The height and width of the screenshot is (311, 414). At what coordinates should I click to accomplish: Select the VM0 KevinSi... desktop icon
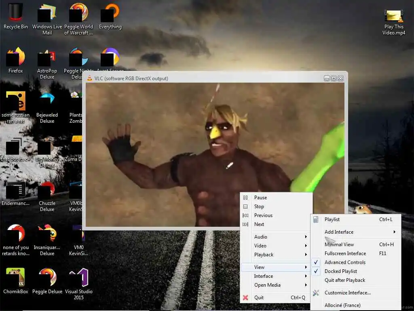point(78,240)
